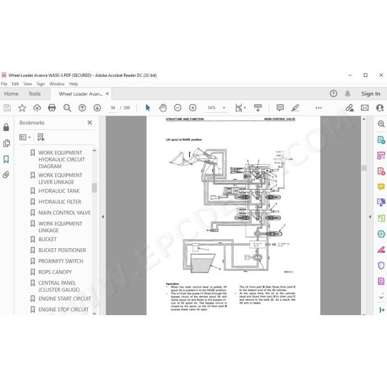Open the Edit menu
Image resolution: width=387 pixels, height=387 pixels.
[x=15, y=84]
